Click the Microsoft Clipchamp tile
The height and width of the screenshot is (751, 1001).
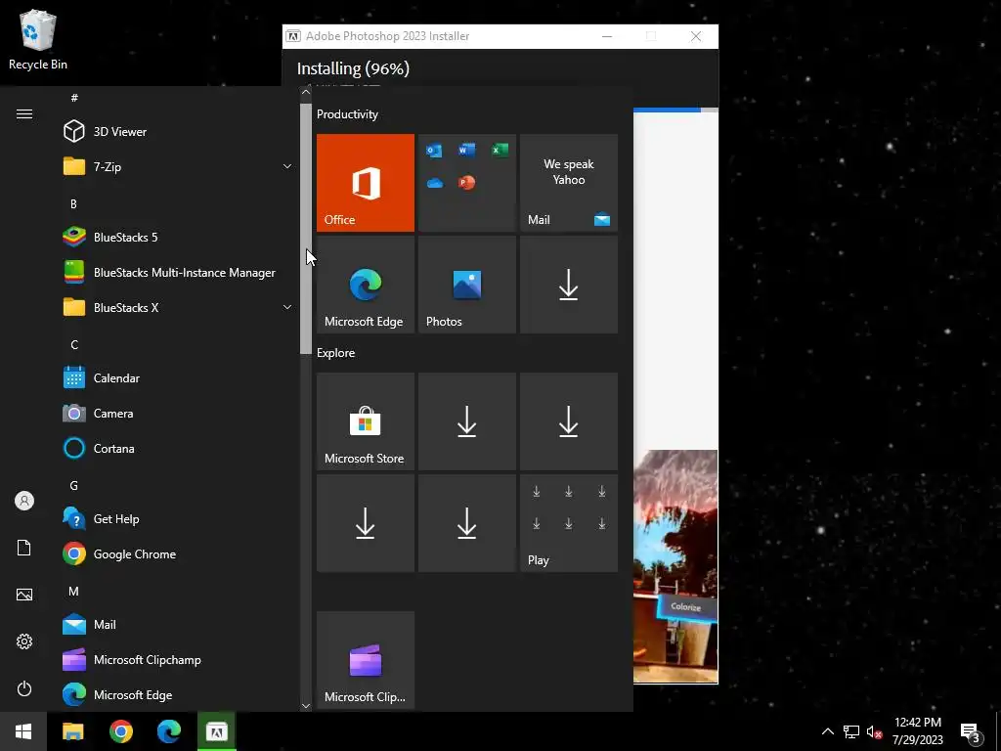tap(366, 660)
